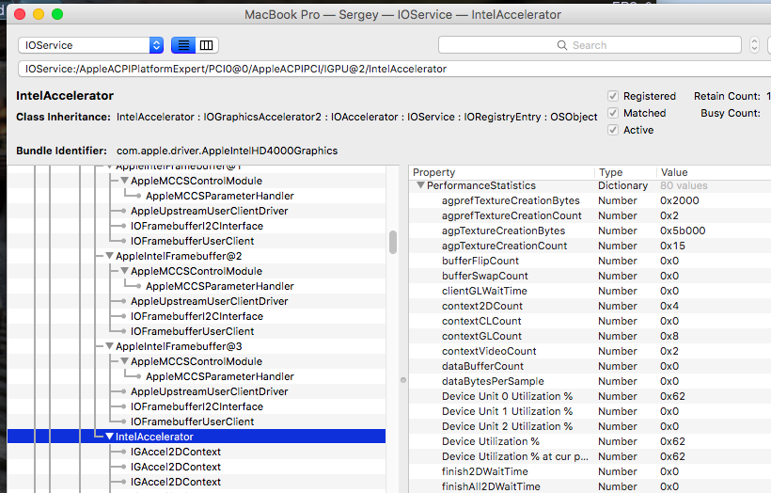Open the IOService plane dropdown
The height and width of the screenshot is (493, 771).
tap(91, 45)
